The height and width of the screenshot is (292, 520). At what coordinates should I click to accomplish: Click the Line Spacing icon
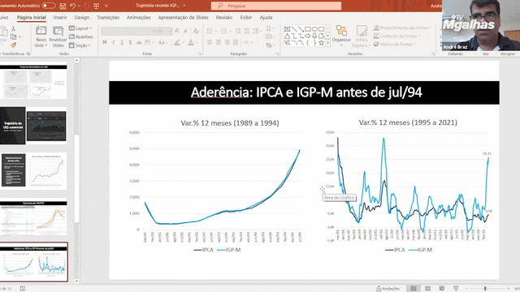point(256,31)
